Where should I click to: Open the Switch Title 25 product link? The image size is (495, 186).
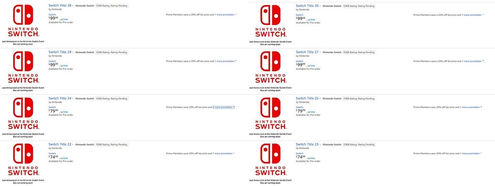pos(308,99)
